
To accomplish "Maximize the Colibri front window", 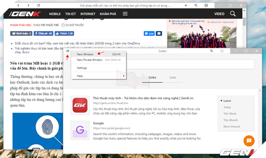I will pos(246,51).
